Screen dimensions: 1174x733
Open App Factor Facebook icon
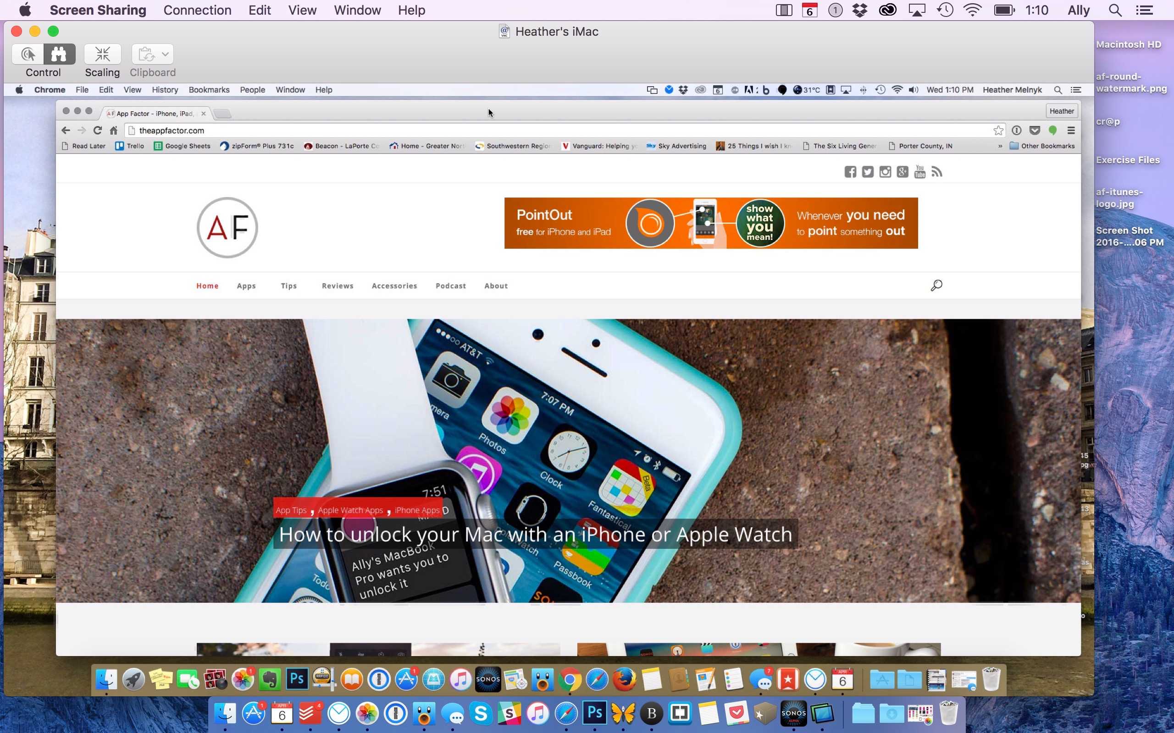pos(850,172)
